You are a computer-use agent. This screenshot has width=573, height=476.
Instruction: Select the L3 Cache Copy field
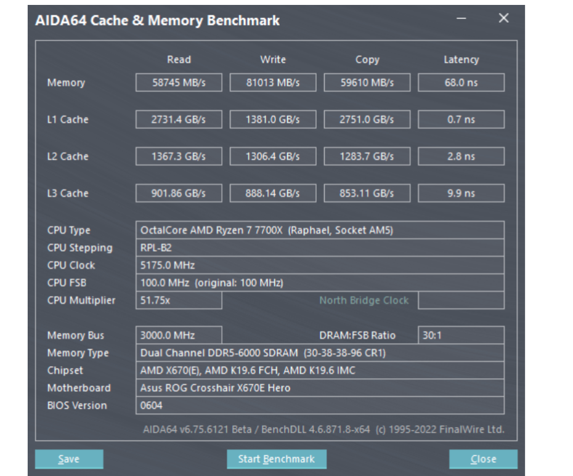point(367,193)
